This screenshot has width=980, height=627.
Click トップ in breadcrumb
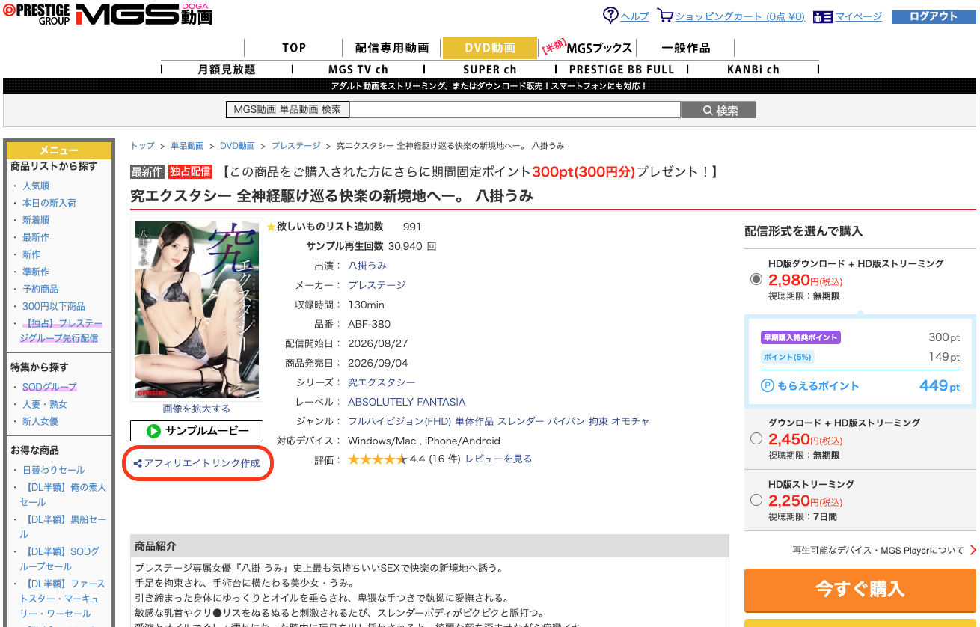142,146
